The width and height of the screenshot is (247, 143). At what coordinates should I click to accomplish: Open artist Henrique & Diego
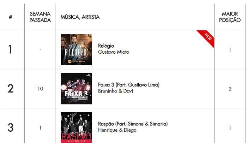117,130
